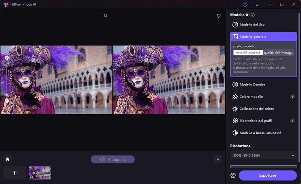The image size is (301, 184).
Task: Select the Venice mask image thumbnail
Action: 40,173
